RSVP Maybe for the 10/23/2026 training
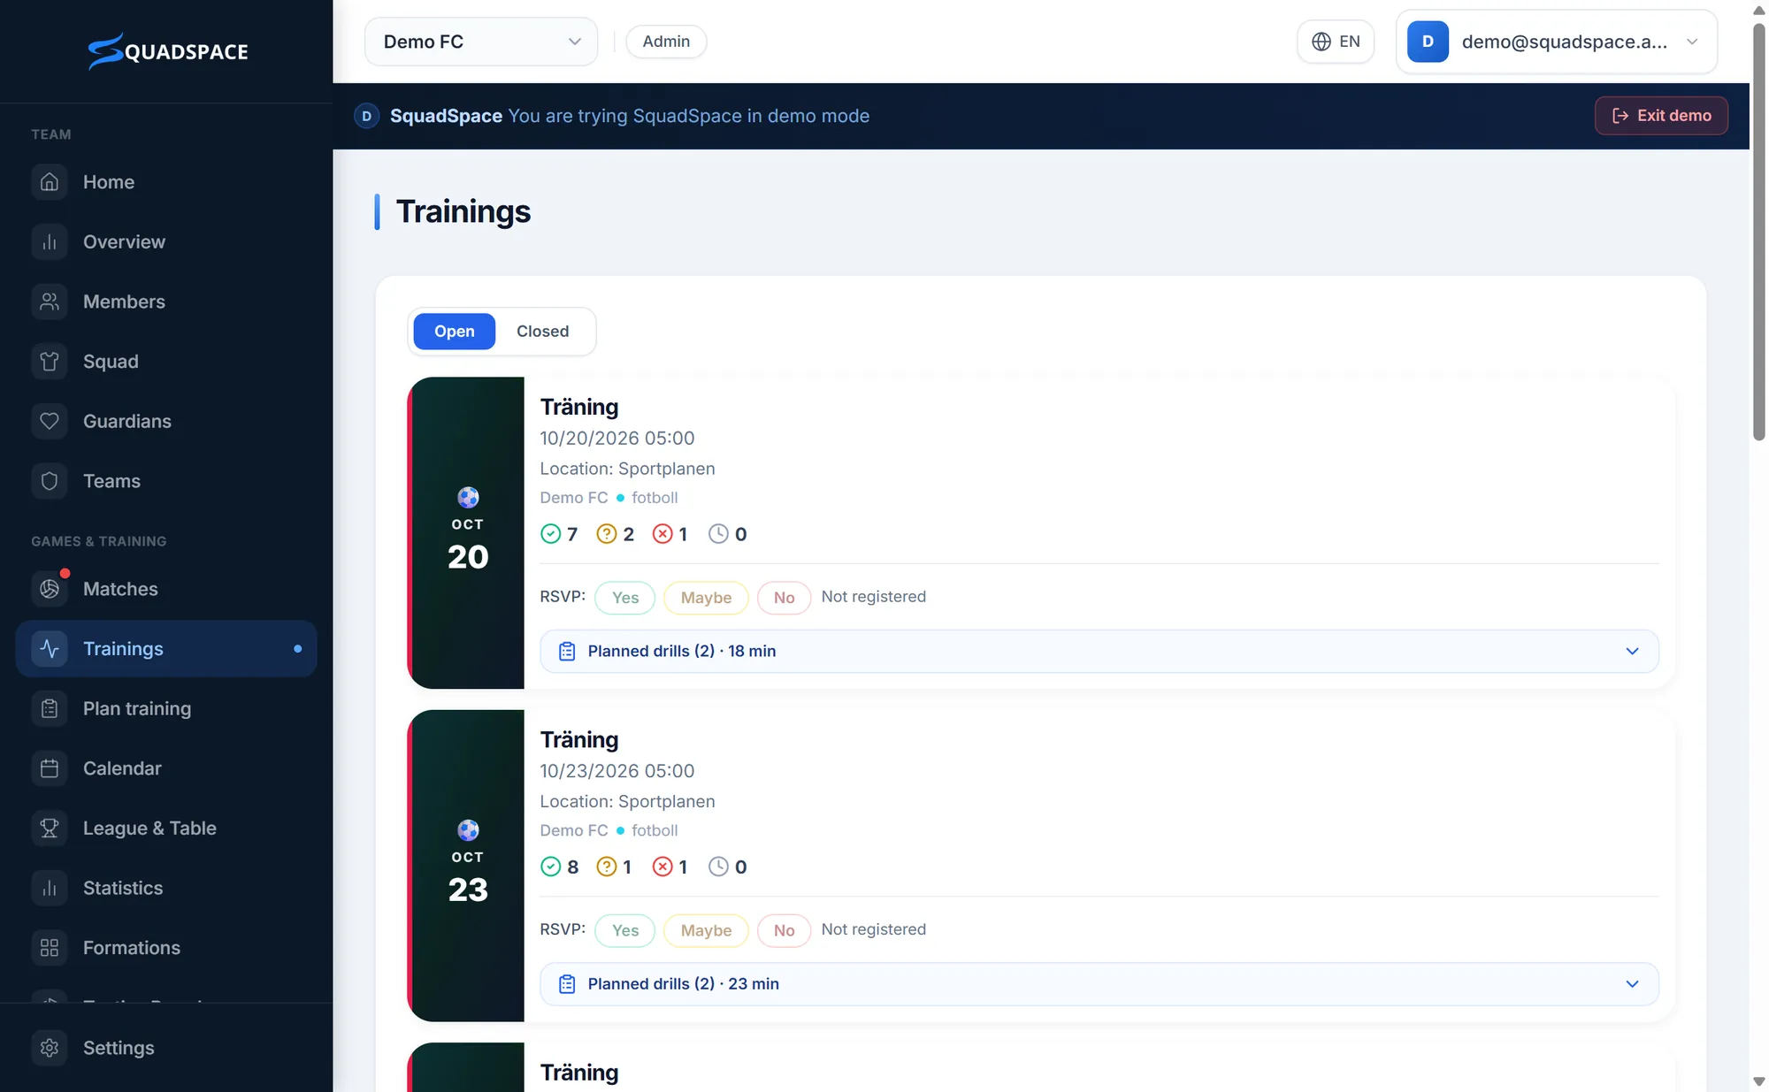1769x1092 pixels. tap(706, 930)
